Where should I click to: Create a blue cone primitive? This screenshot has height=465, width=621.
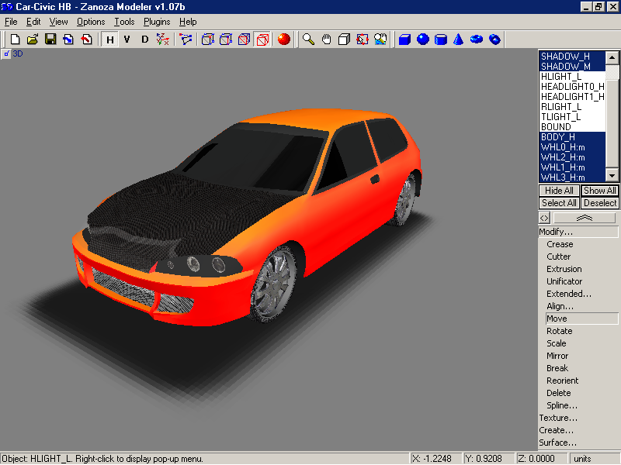coord(459,39)
